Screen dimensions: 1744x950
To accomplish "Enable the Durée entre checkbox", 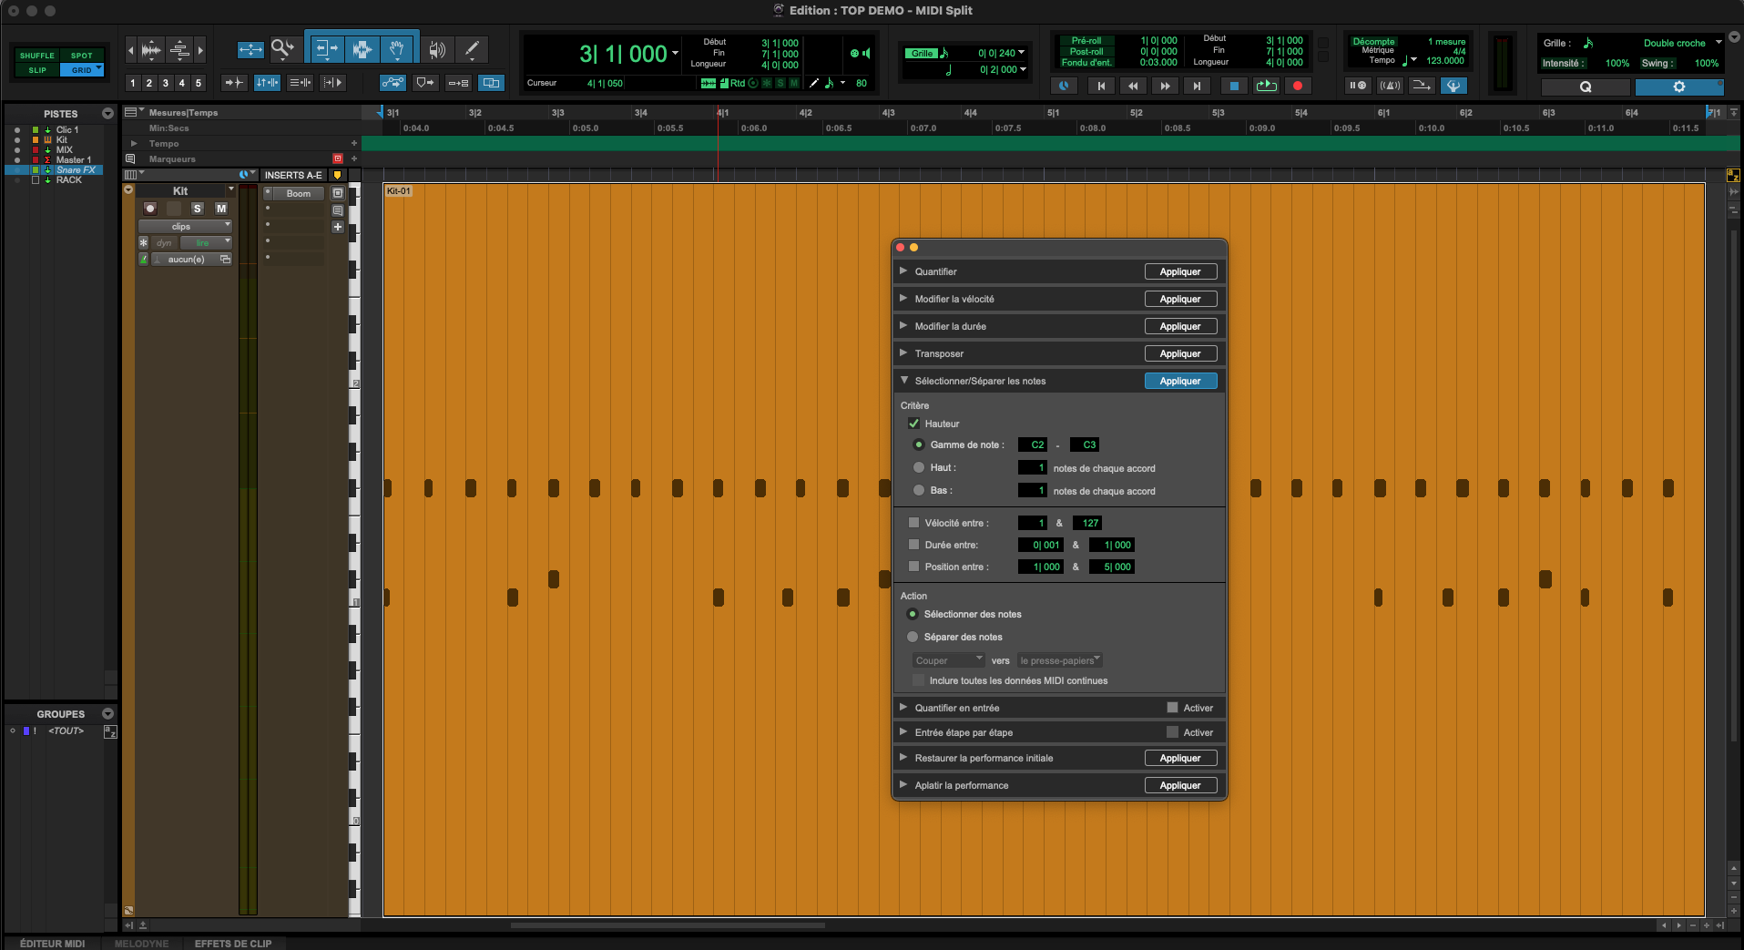I will (x=913, y=545).
